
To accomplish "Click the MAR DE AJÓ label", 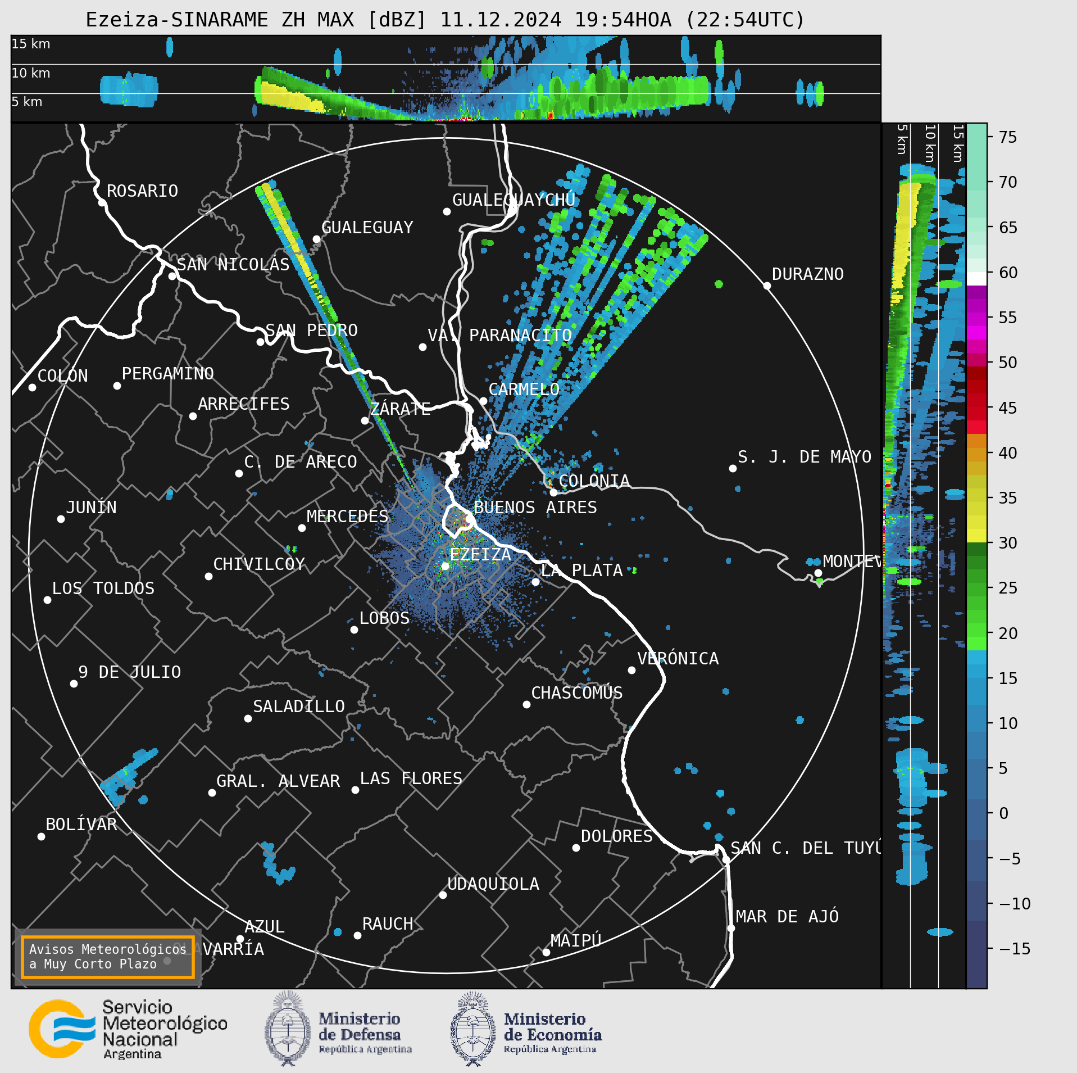I will pyautogui.click(x=787, y=916).
